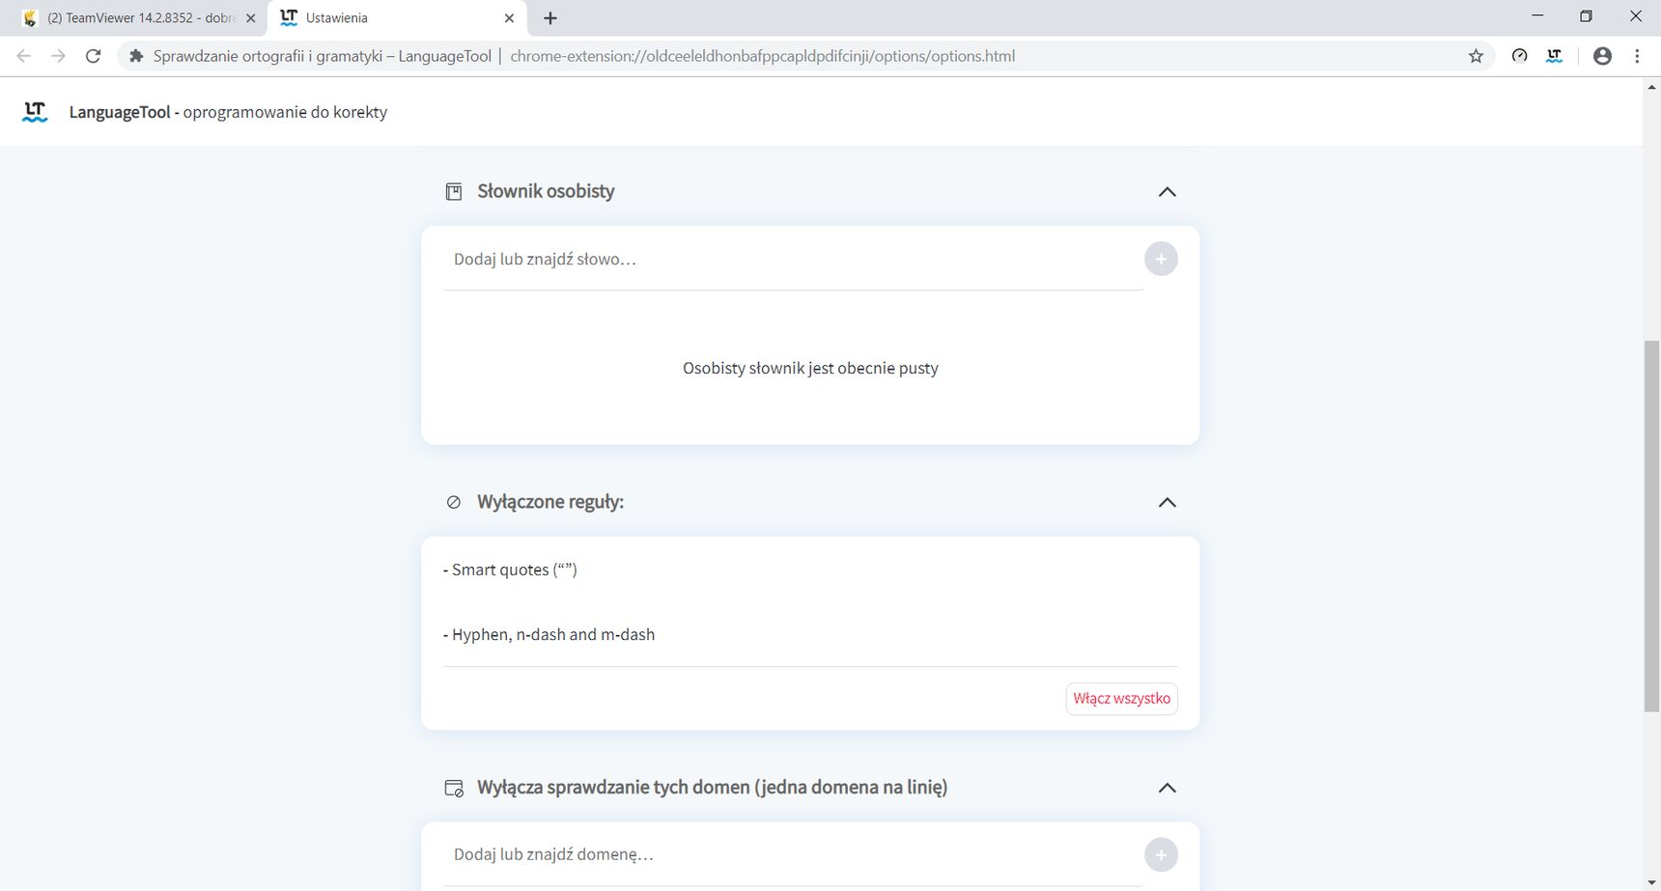Click Włącz wszystko button
This screenshot has width=1661, height=891.
tap(1121, 698)
